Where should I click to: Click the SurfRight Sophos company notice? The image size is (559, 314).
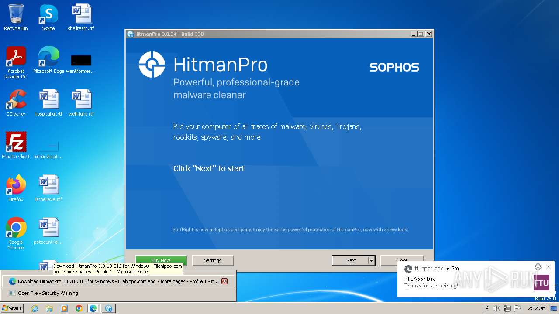[x=290, y=229]
